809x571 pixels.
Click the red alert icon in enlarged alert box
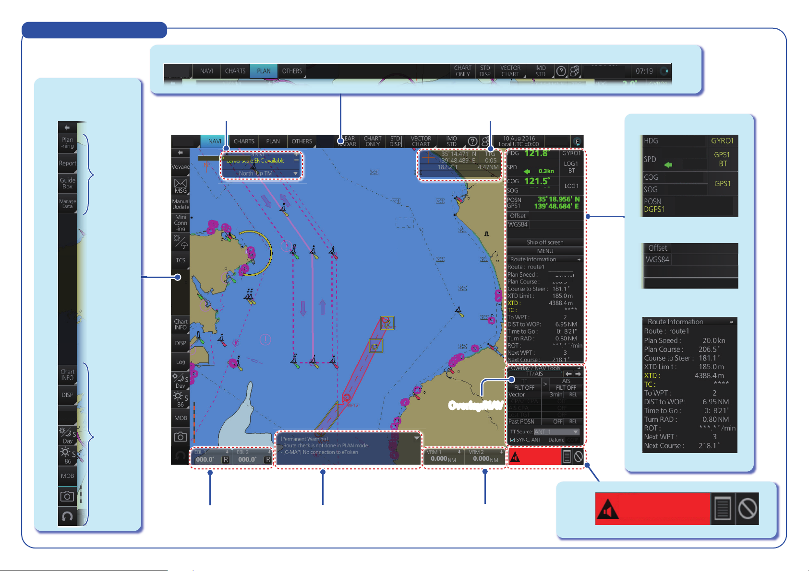click(x=607, y=510)
